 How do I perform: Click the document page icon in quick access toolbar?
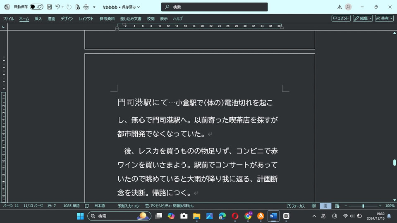tap(78, 7)
